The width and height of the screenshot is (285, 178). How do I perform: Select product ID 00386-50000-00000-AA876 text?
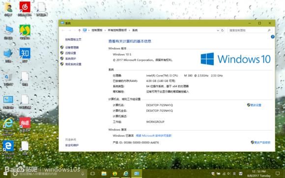click(141, 143)
